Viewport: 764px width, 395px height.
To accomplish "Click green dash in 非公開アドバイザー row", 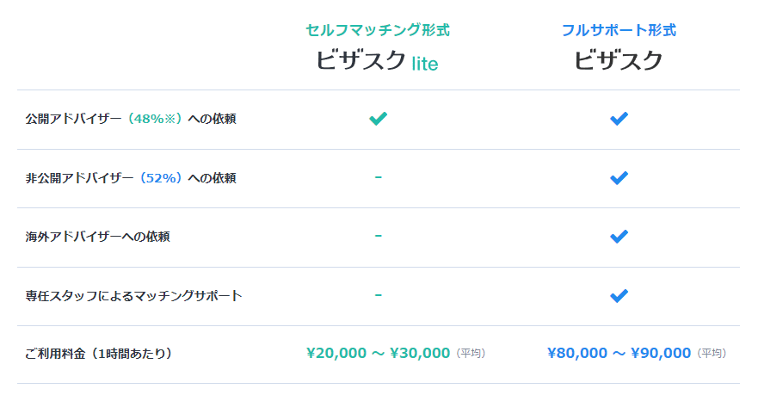I will tap(378, 177).
